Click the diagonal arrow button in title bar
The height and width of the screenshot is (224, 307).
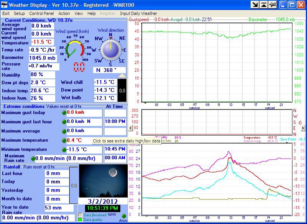[255, 5]
